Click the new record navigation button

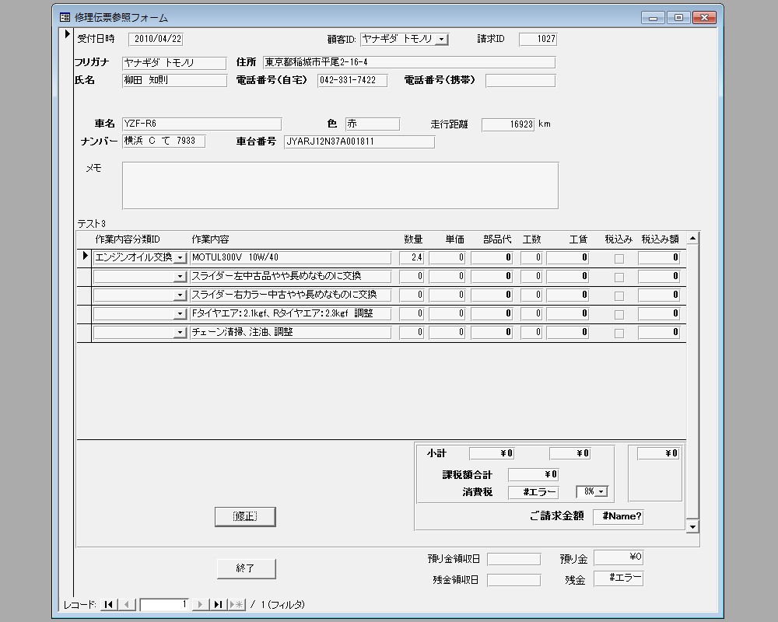coord(237,604)
